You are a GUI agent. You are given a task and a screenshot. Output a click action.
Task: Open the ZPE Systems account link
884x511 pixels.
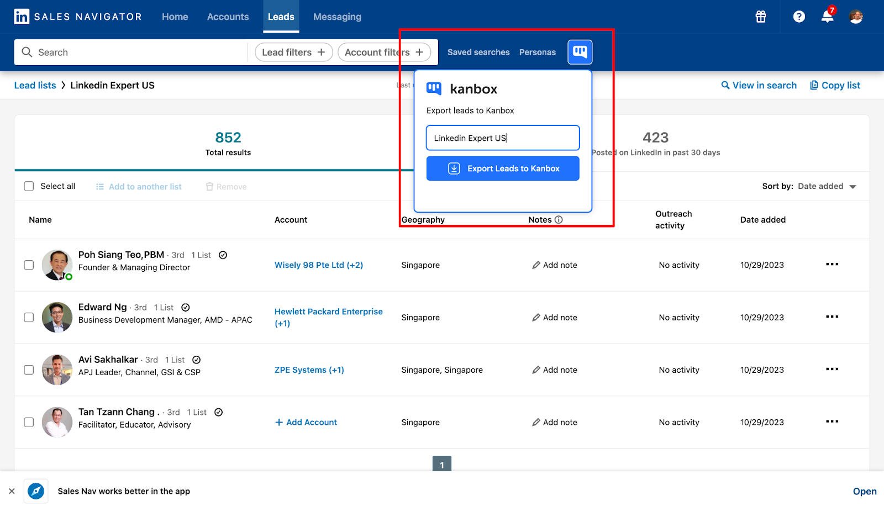309,370
